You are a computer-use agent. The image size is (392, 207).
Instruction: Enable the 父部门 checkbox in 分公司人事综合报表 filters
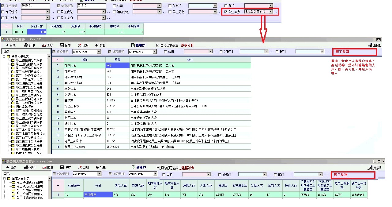[x=219, y=175]
